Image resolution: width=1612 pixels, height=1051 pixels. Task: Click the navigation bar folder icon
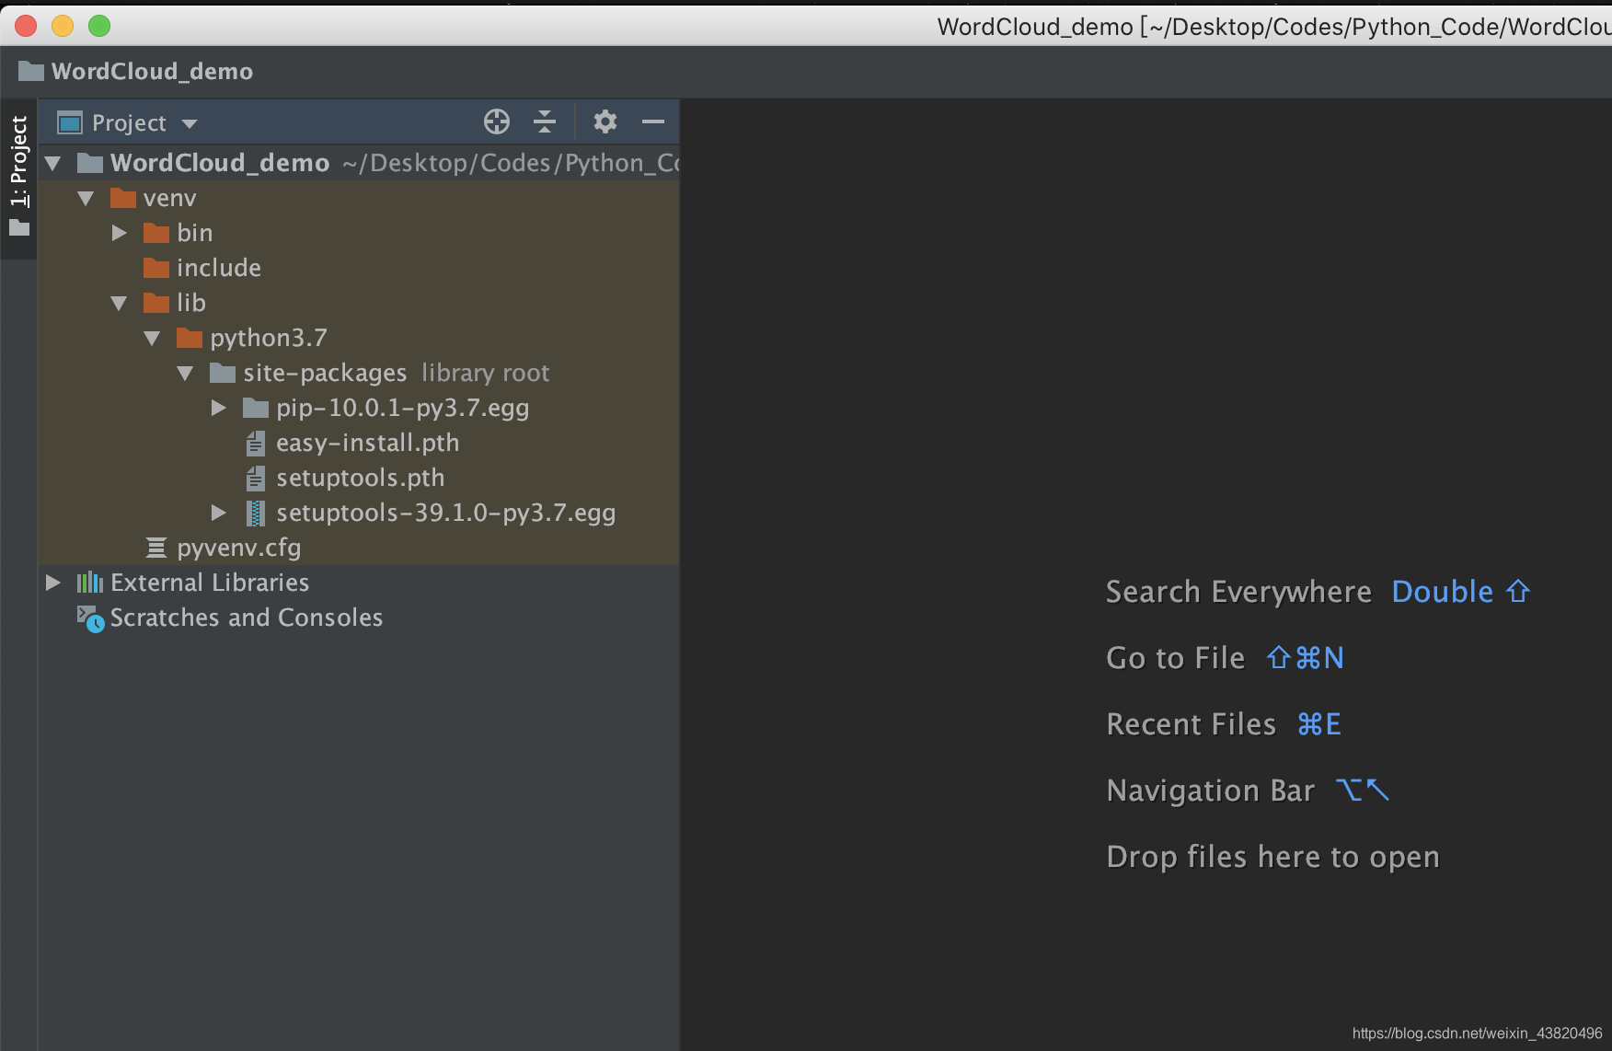click(31, 71)
